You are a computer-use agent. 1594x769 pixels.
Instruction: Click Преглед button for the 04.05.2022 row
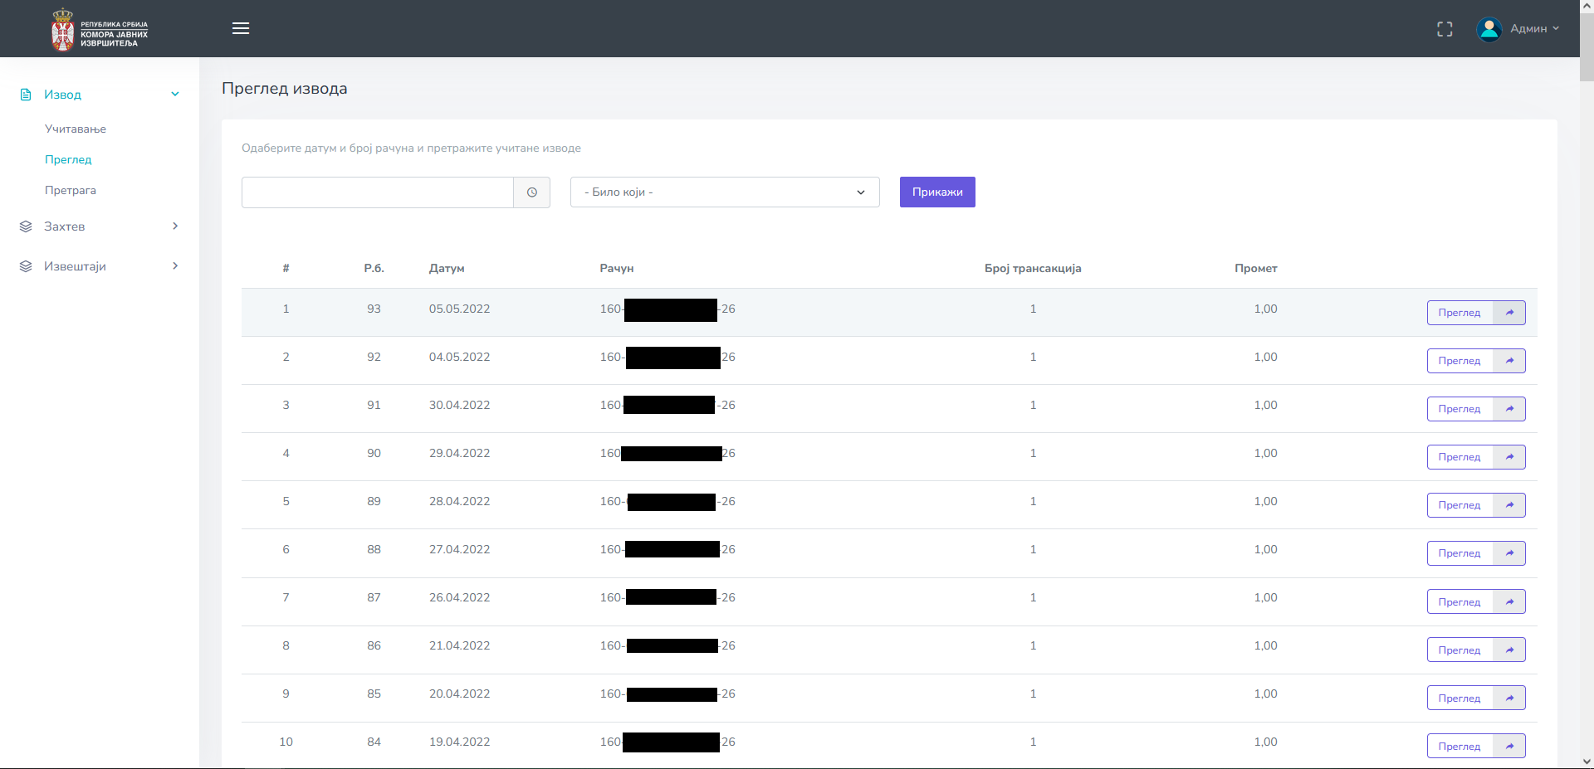point(1459,361)
